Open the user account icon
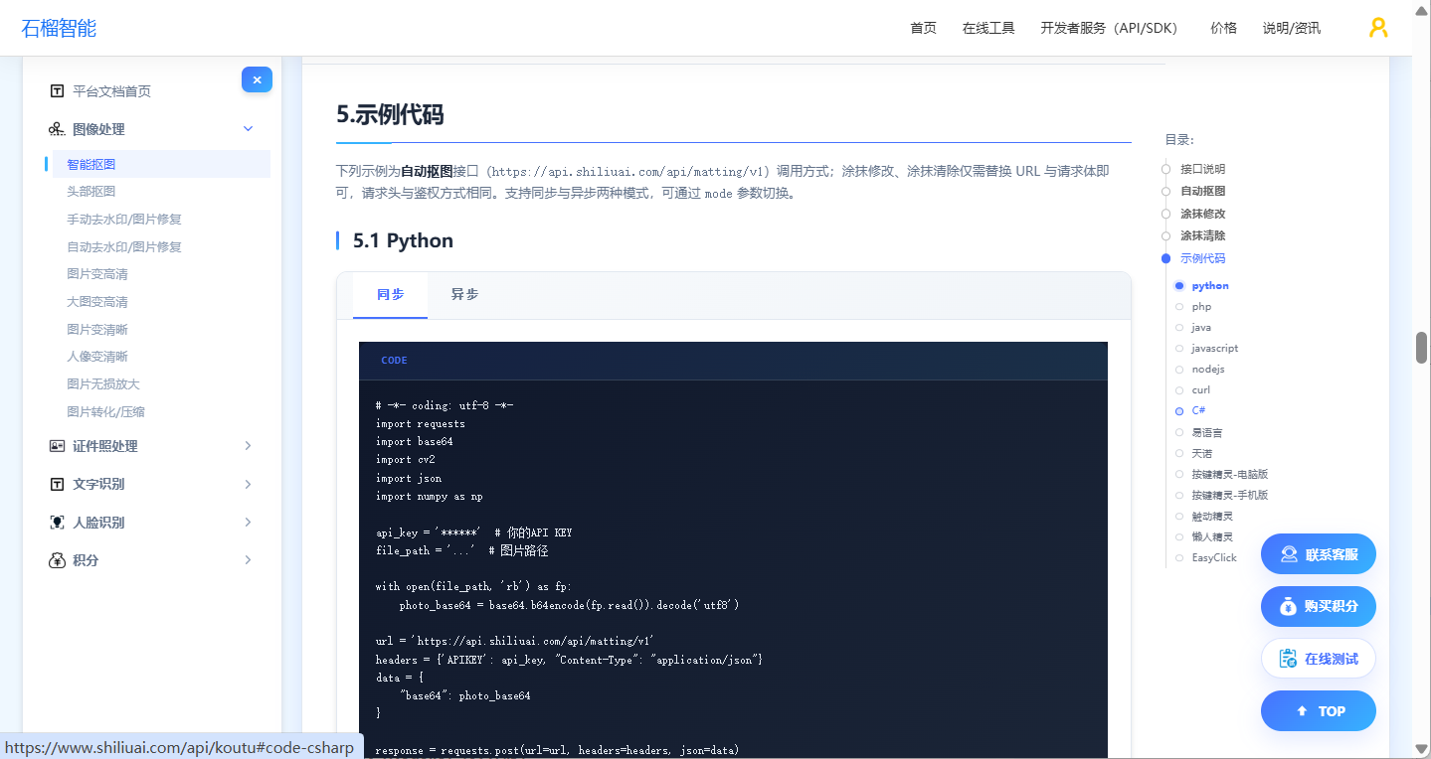1431x759 pixels. tap(1378, 28)
